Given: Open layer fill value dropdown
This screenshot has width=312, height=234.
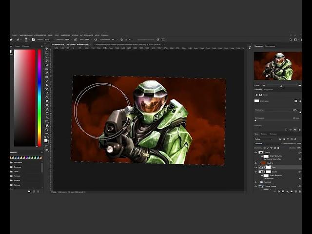Looking at the screenshot, I should click(299, 148).
